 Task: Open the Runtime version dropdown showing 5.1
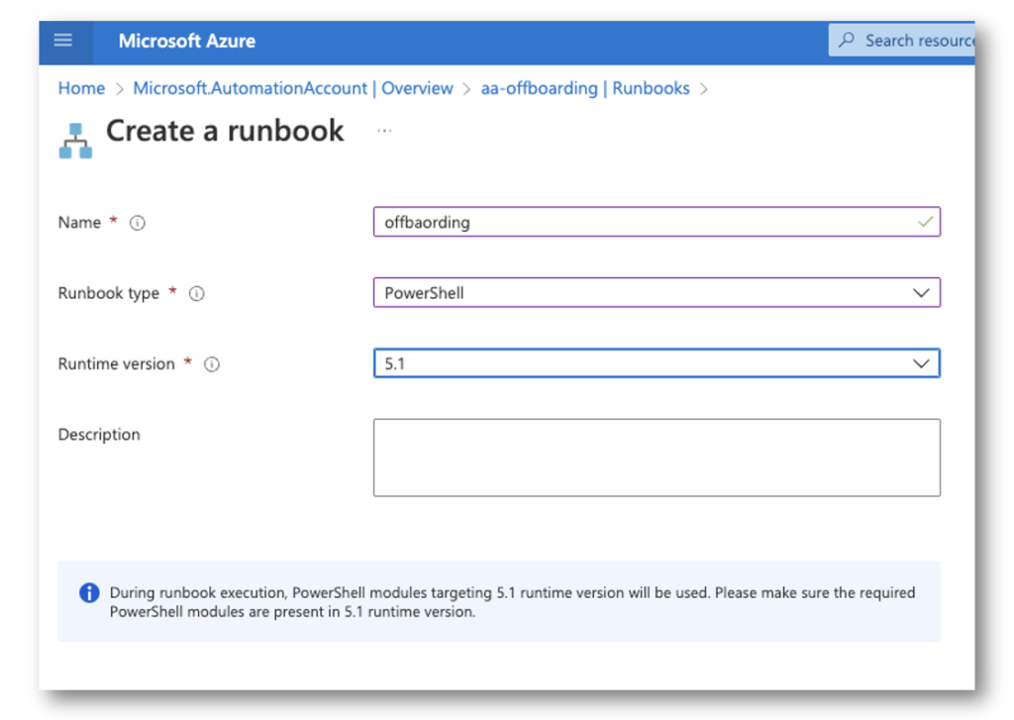click(x=657, y=362)
